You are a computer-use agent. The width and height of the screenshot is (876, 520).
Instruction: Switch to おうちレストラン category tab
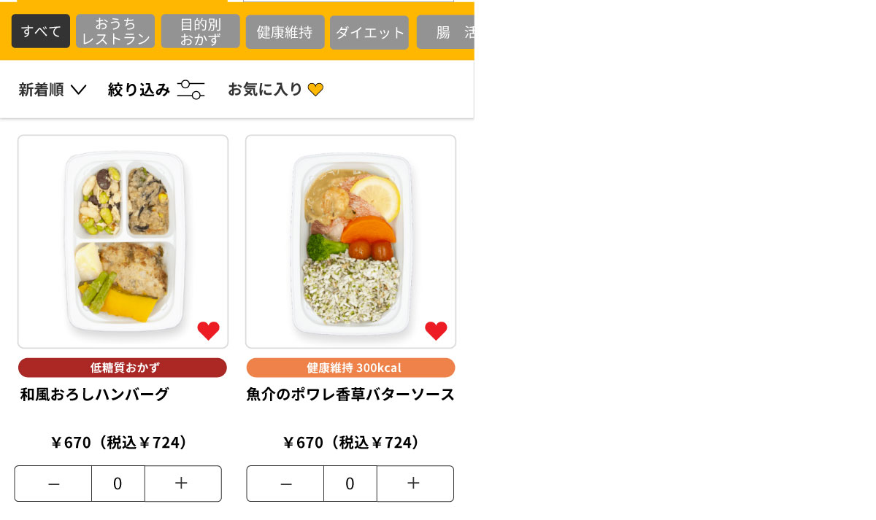coord(115,31)
